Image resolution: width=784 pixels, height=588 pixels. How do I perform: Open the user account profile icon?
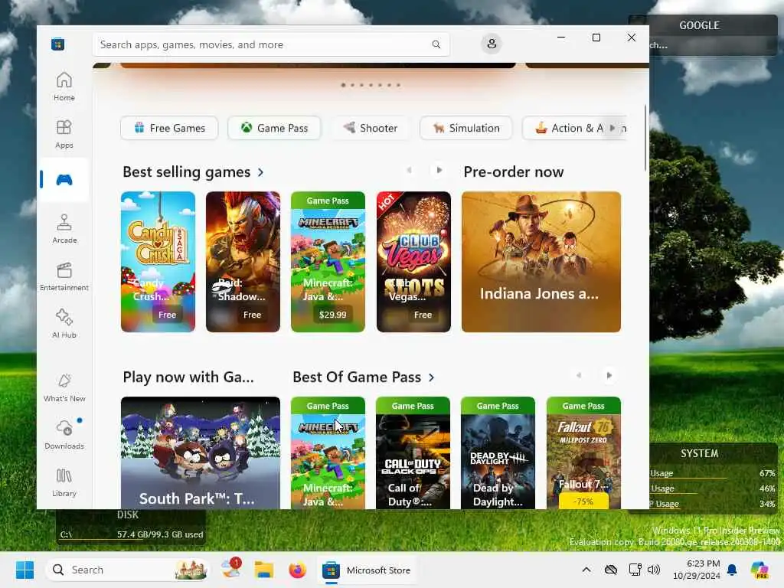click(x=492, y=44)
